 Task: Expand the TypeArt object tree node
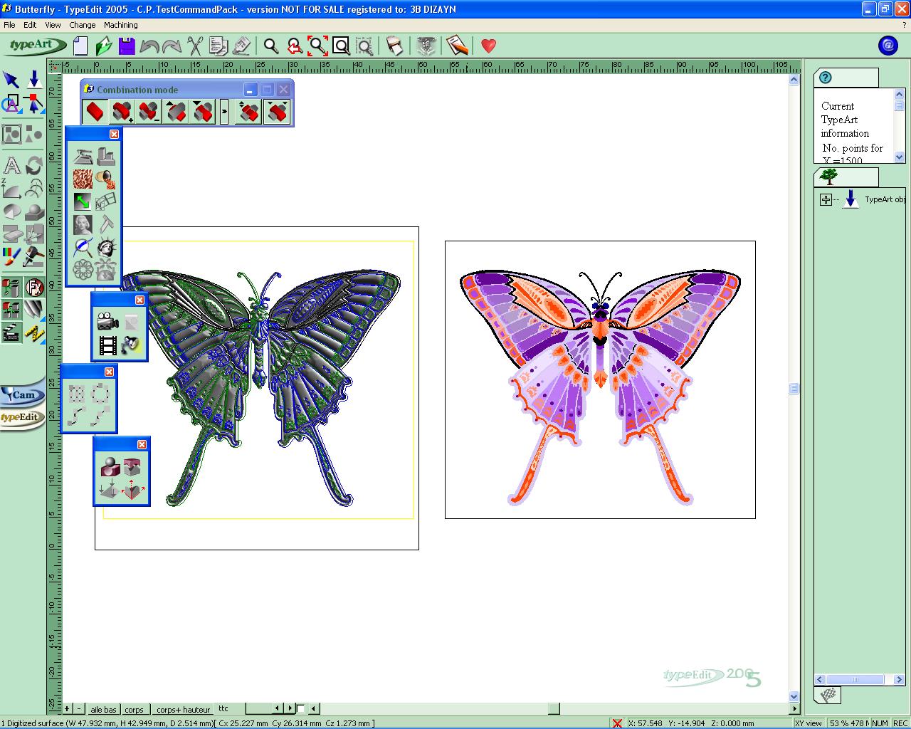click(826, 200)
